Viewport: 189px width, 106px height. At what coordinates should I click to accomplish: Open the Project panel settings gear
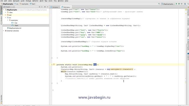(45, 7)
